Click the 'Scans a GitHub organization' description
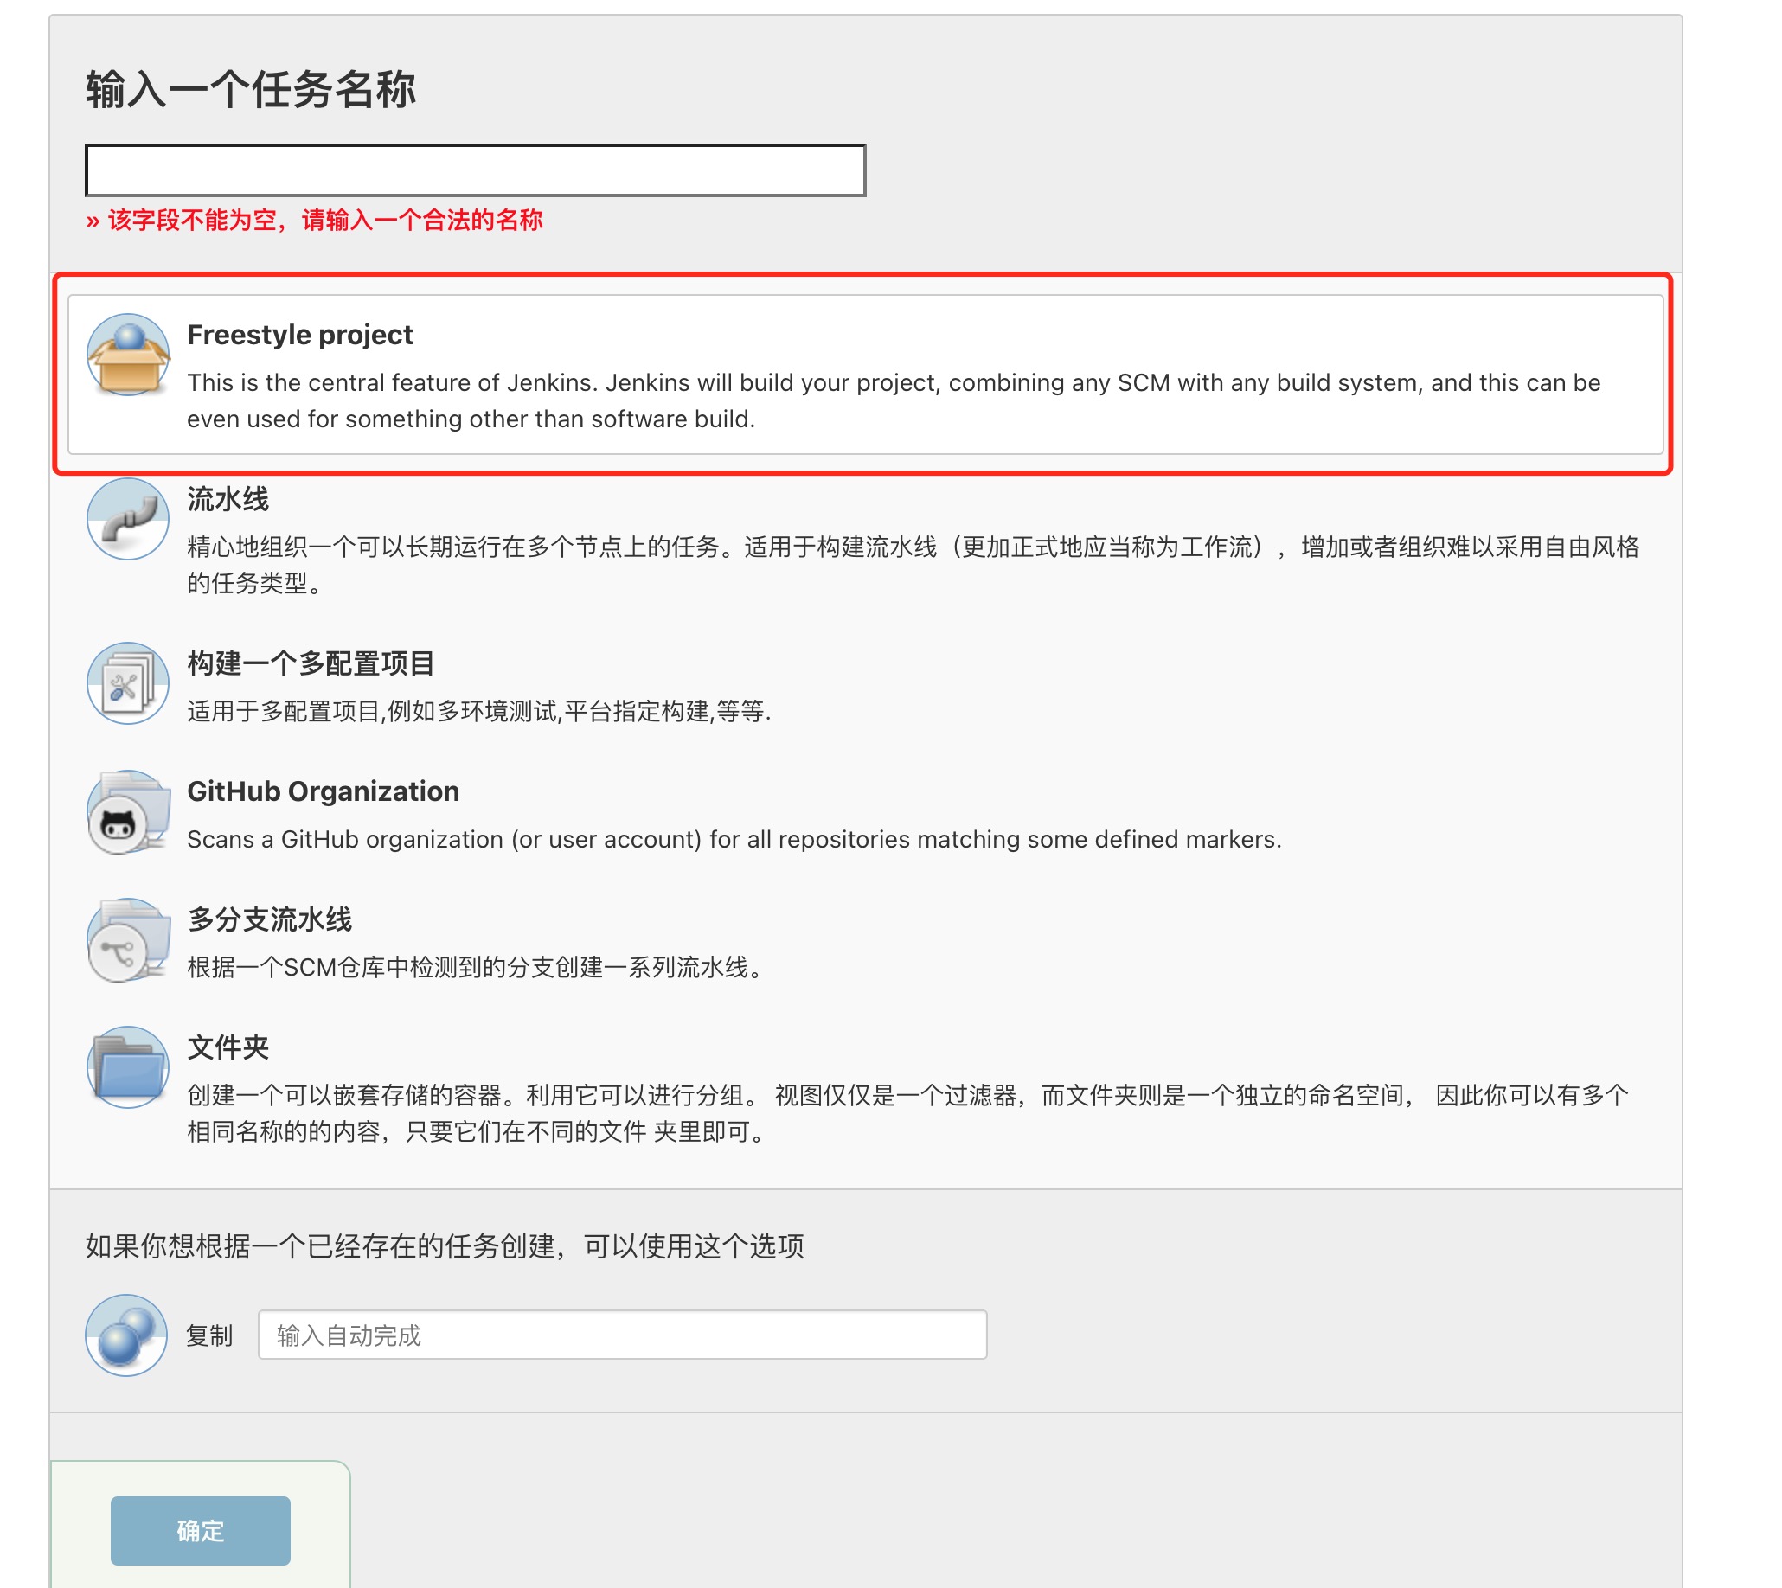 click(x=734, y=839)
